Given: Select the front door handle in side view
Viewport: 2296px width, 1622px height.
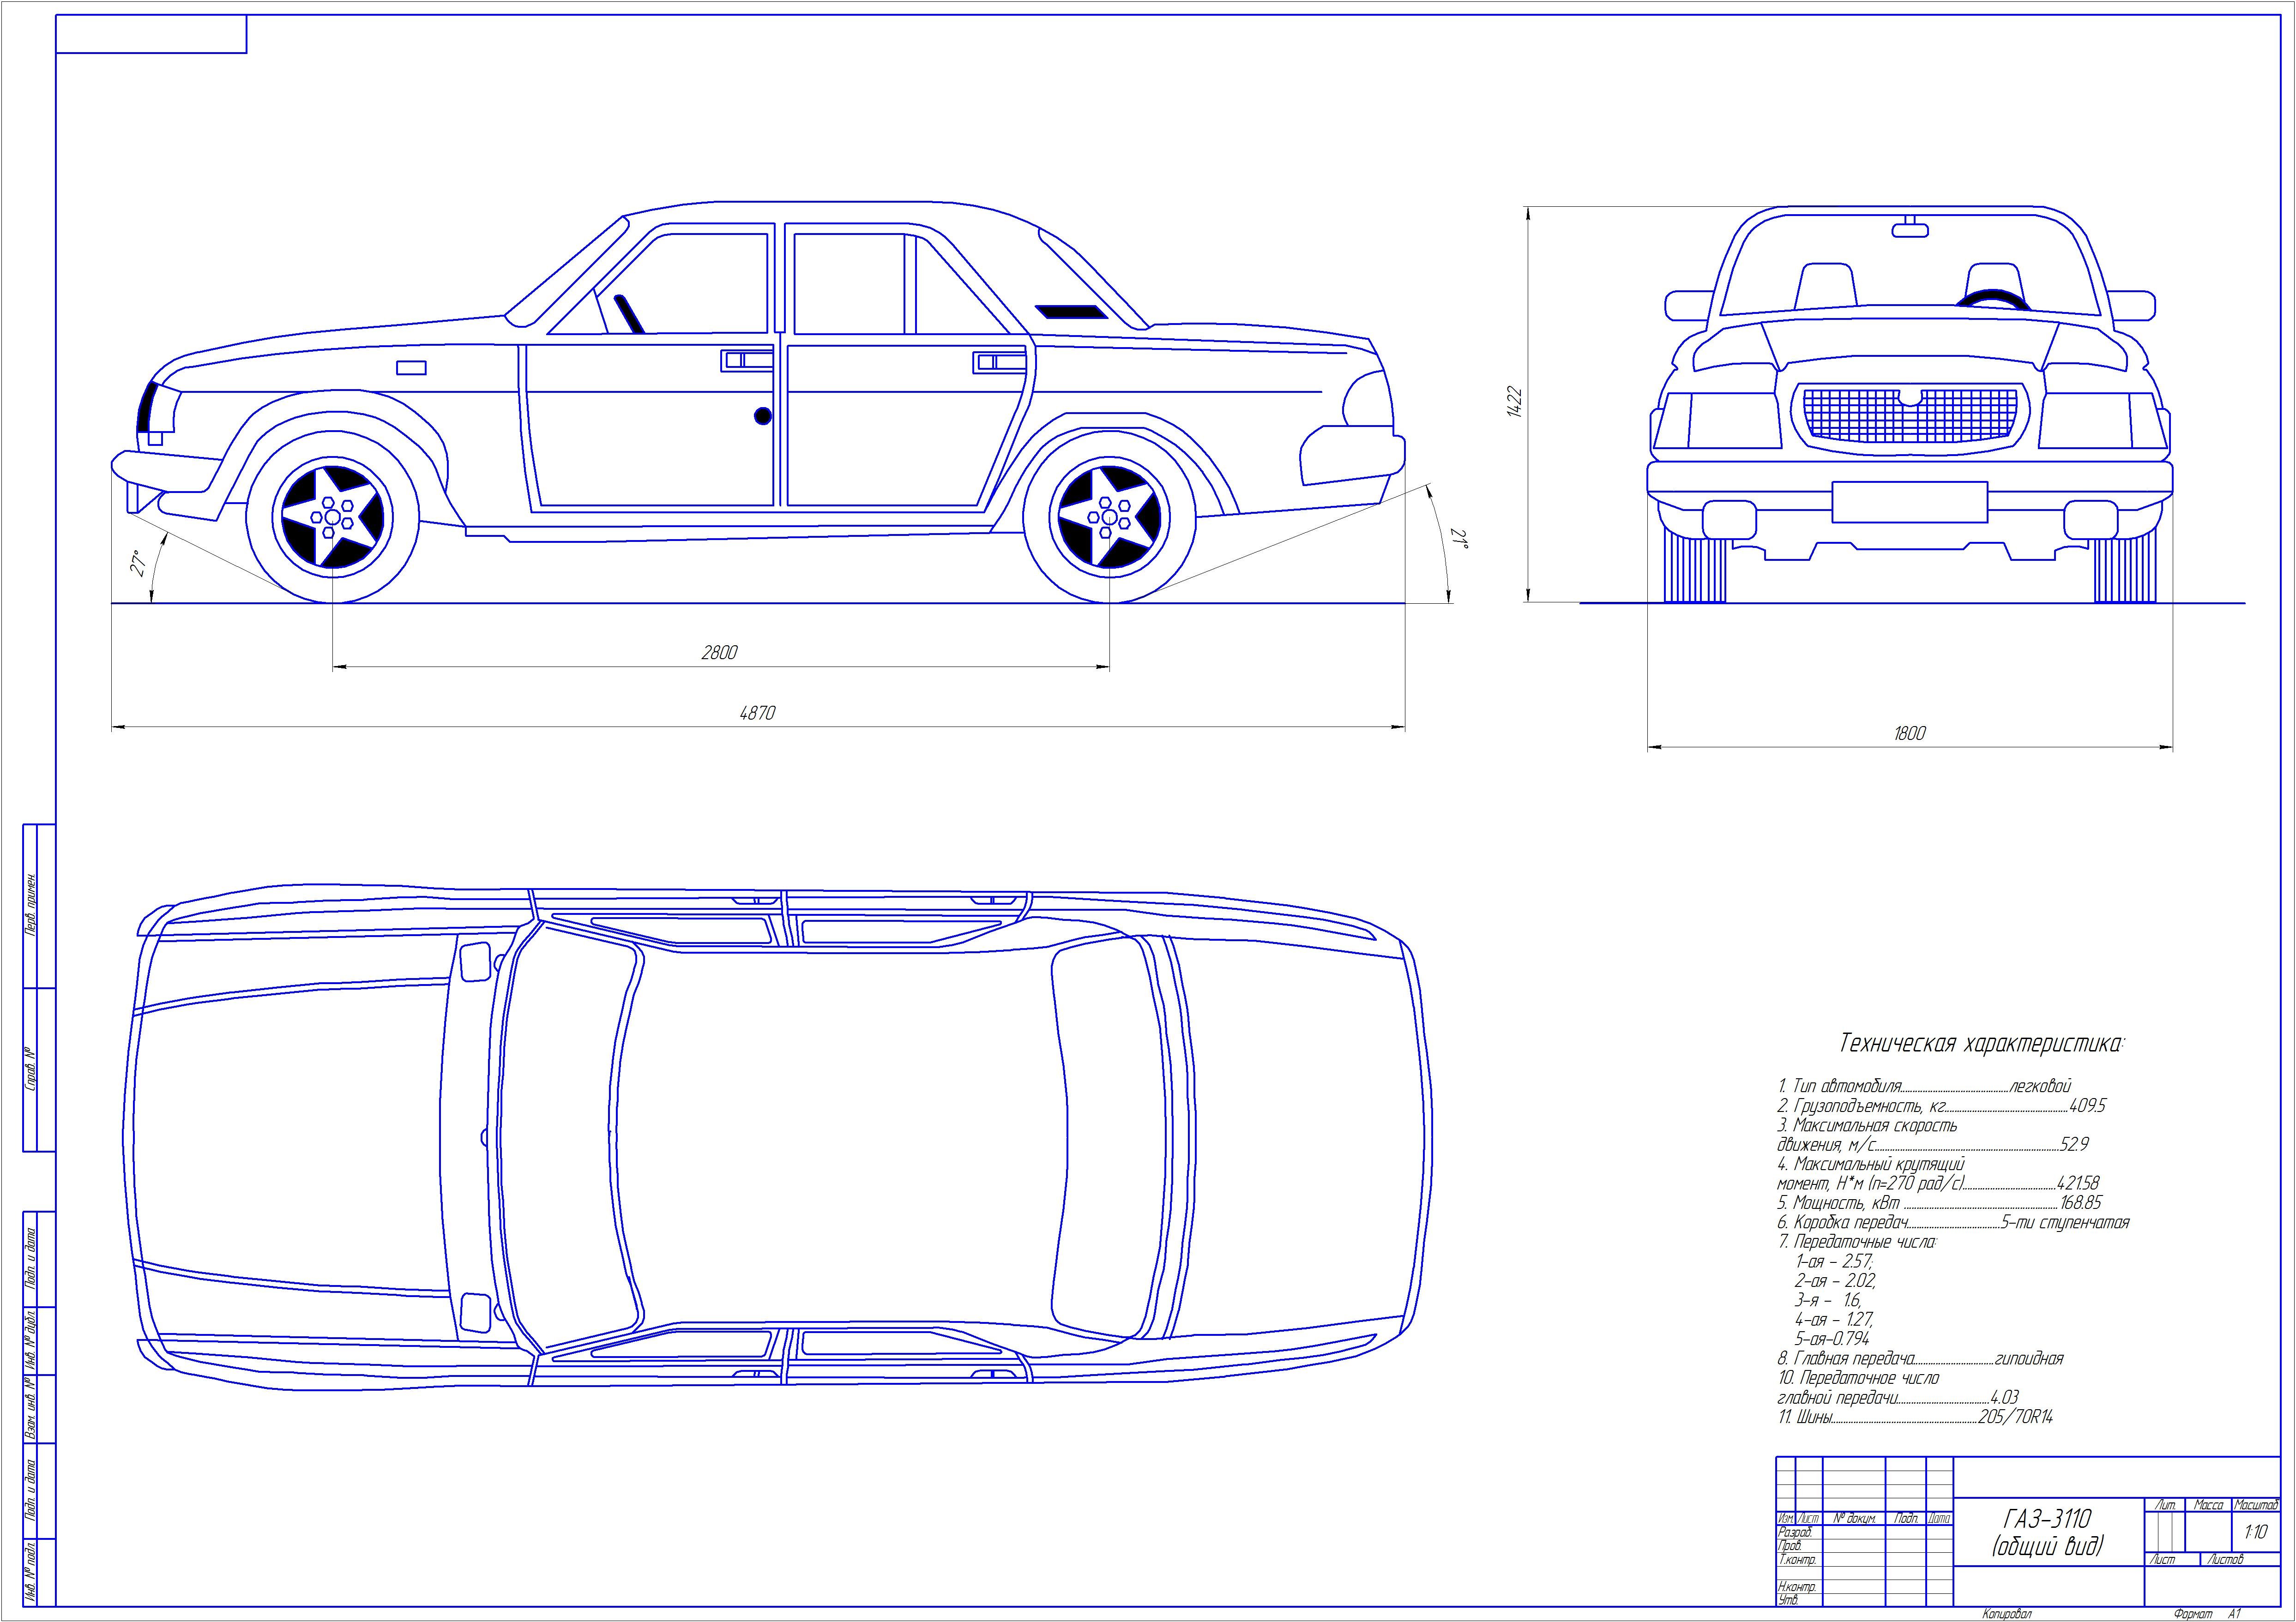Looking at the screenshot, I should click(x=746, y=360).
